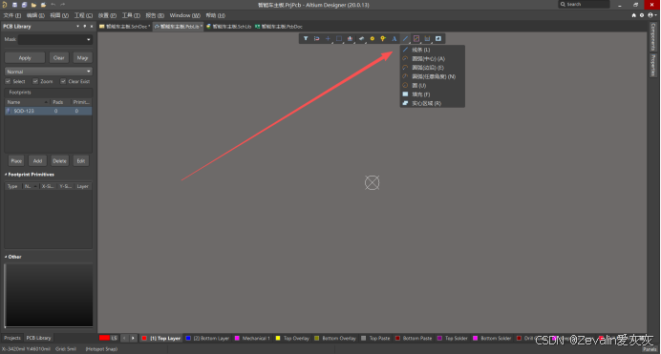Select the pink keepout tool
661x354 pixels.
coord(416,39)
